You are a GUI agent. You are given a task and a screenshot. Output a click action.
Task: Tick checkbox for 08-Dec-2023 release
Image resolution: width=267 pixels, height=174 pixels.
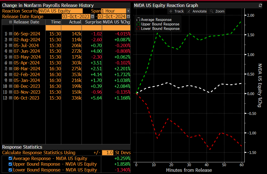click(11, 86)
